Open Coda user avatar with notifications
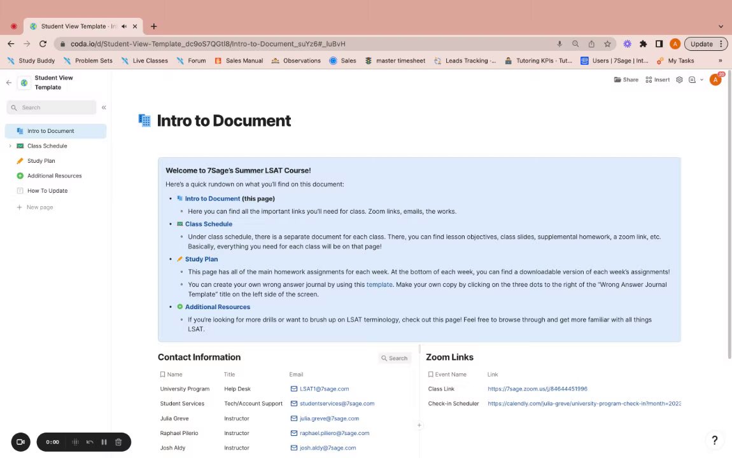Screen dimensions: 732x458 point(715,80)
